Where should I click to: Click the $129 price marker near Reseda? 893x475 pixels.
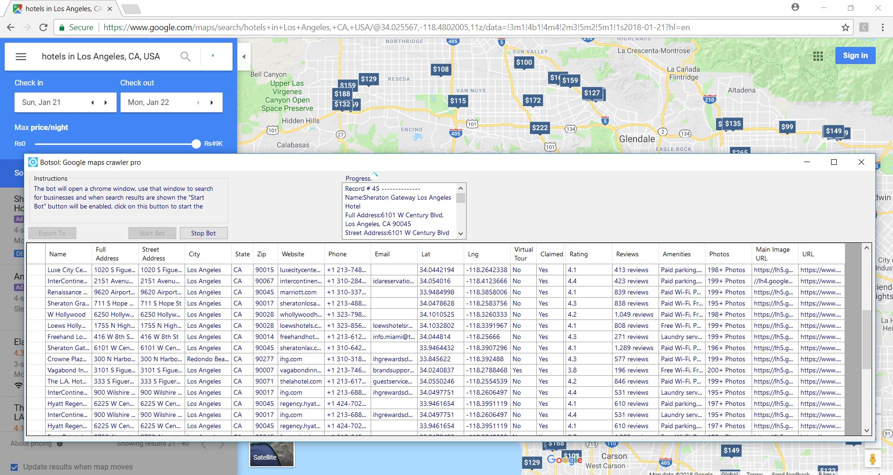coord(369,79)
